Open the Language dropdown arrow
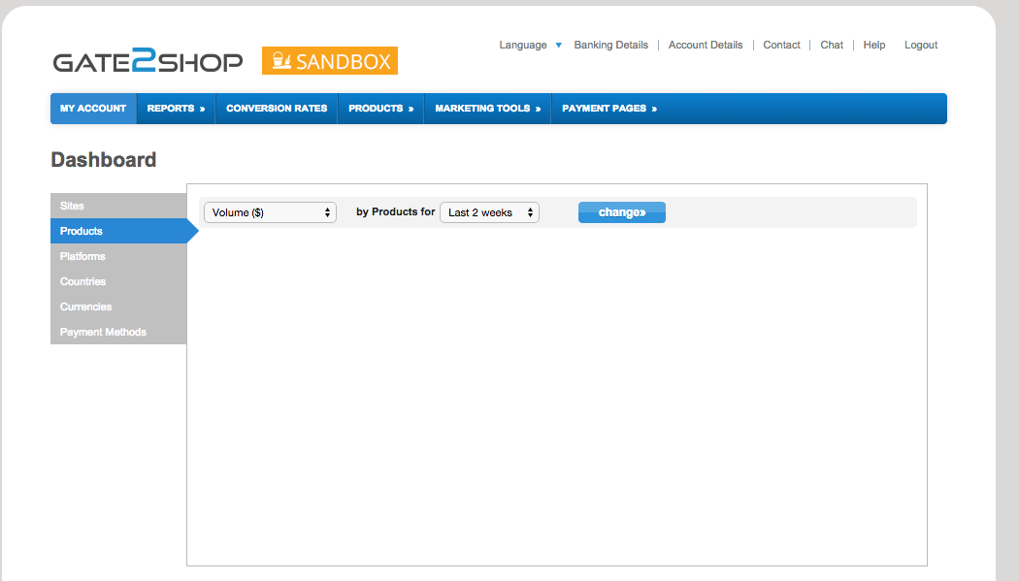This screenshot has height=581, width=1019. (x=558, y=45)
